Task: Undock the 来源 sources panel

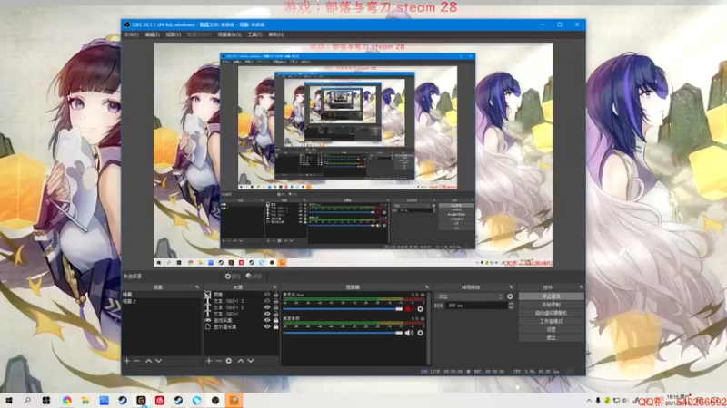Action: pos(275,287)
